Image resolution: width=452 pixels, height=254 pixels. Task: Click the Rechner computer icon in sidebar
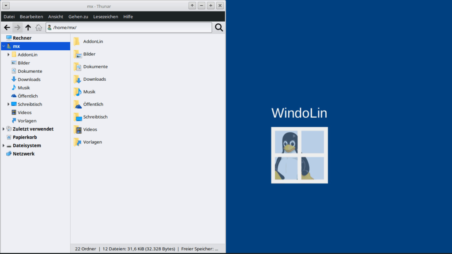[x=9, y=38]
